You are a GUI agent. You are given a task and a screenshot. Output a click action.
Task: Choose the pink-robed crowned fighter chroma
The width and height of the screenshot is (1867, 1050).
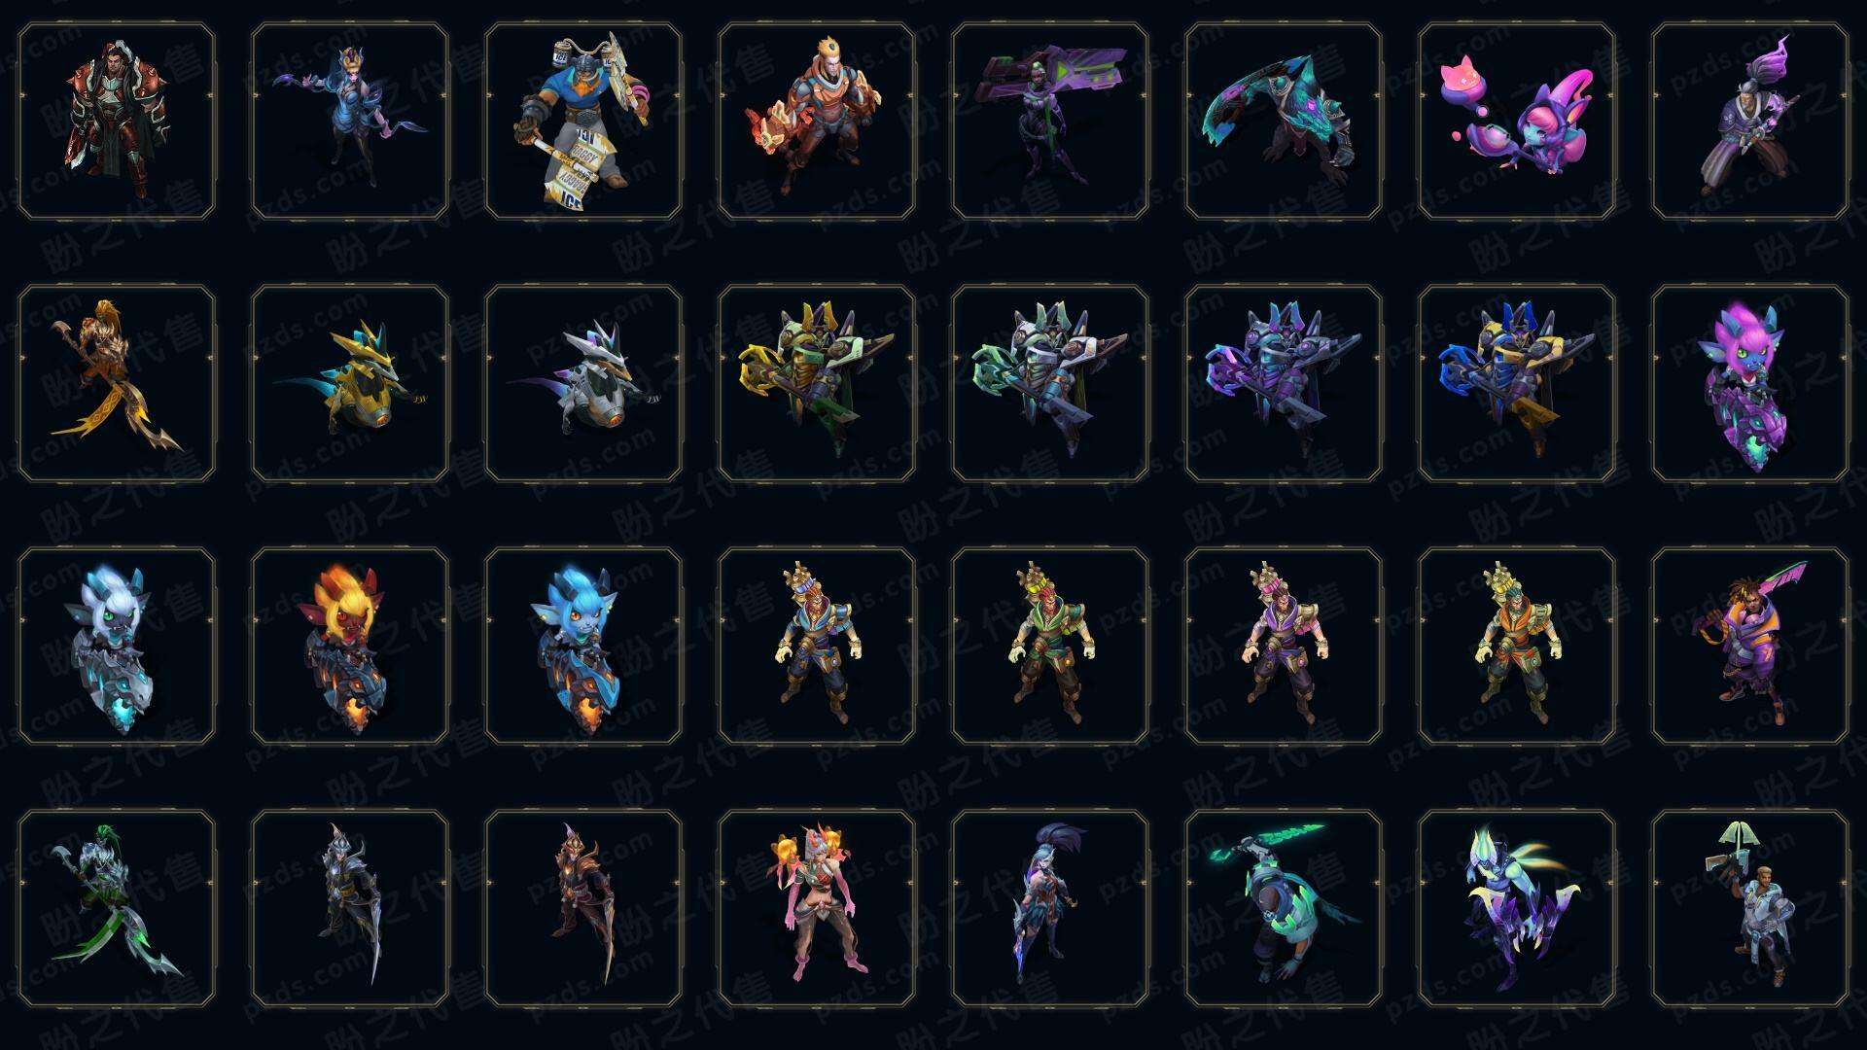click(x=1284, y=646)
